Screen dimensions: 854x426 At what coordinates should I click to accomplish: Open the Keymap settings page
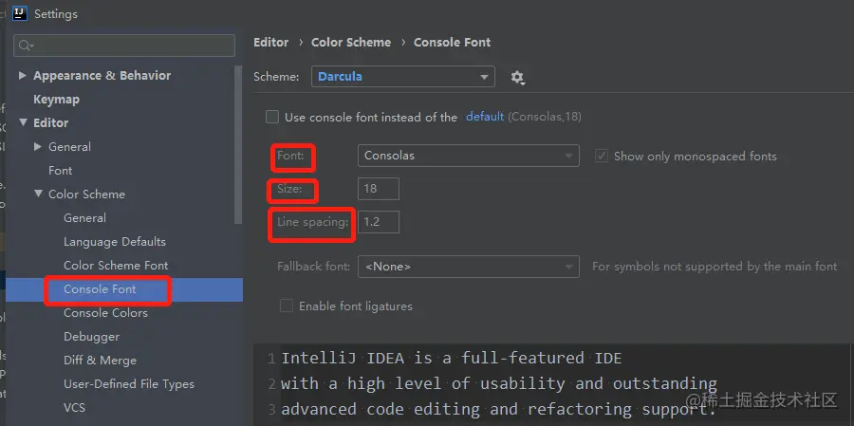[x=56, y=99]
